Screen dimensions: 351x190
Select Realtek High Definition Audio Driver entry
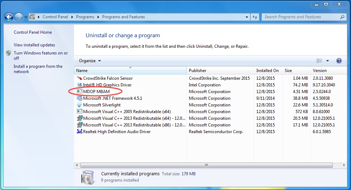point(117,132)
